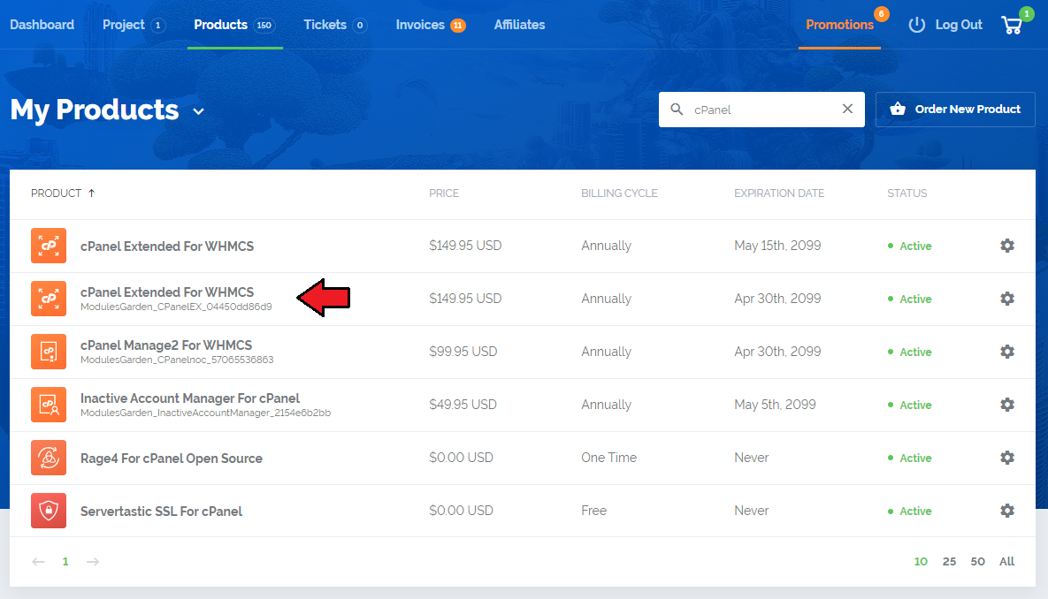1048x599 pixels.
Task: Open the Affiliates tab
Action: point(519,25)
